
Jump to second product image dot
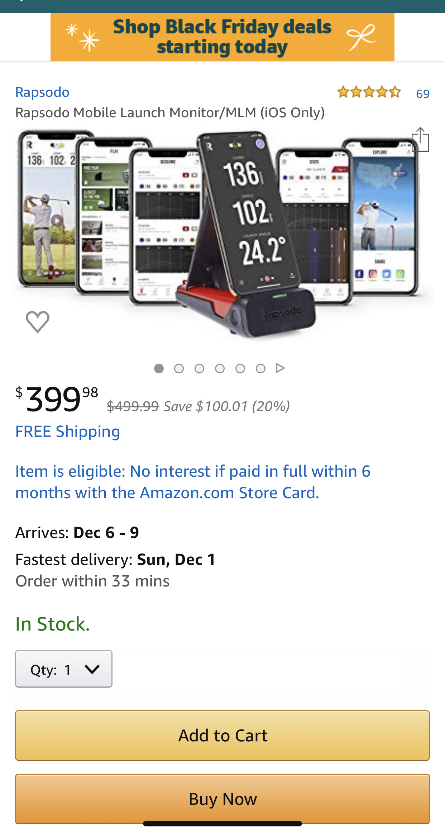[x=179, y=368]
